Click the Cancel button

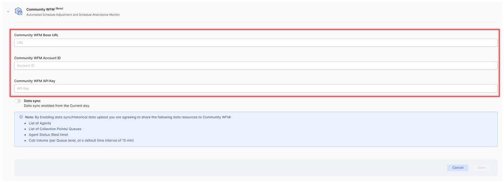[458, 168]
